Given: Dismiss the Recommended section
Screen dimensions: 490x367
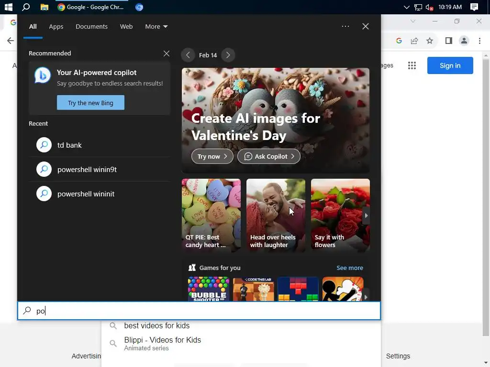Looking at the screenshot, I should (x=167, y=54).
